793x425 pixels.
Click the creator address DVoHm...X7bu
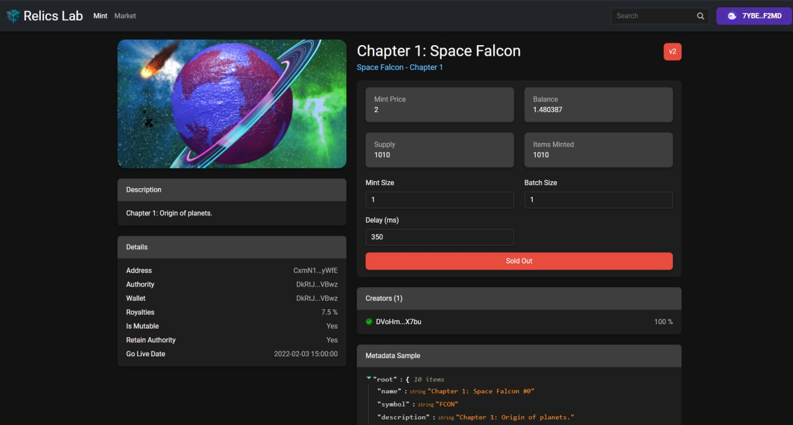(x=398, y=322)
